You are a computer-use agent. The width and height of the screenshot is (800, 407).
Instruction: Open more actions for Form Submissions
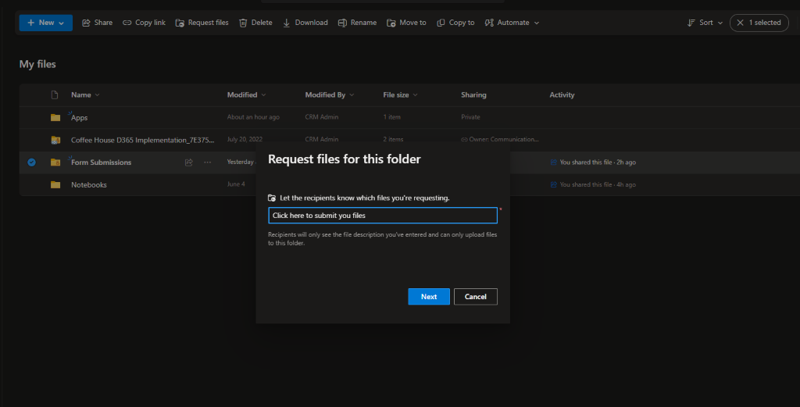pyautogui.click(x=207, y=162)
